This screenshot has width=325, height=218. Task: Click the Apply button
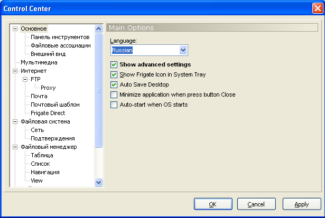(x=302, y=204)
